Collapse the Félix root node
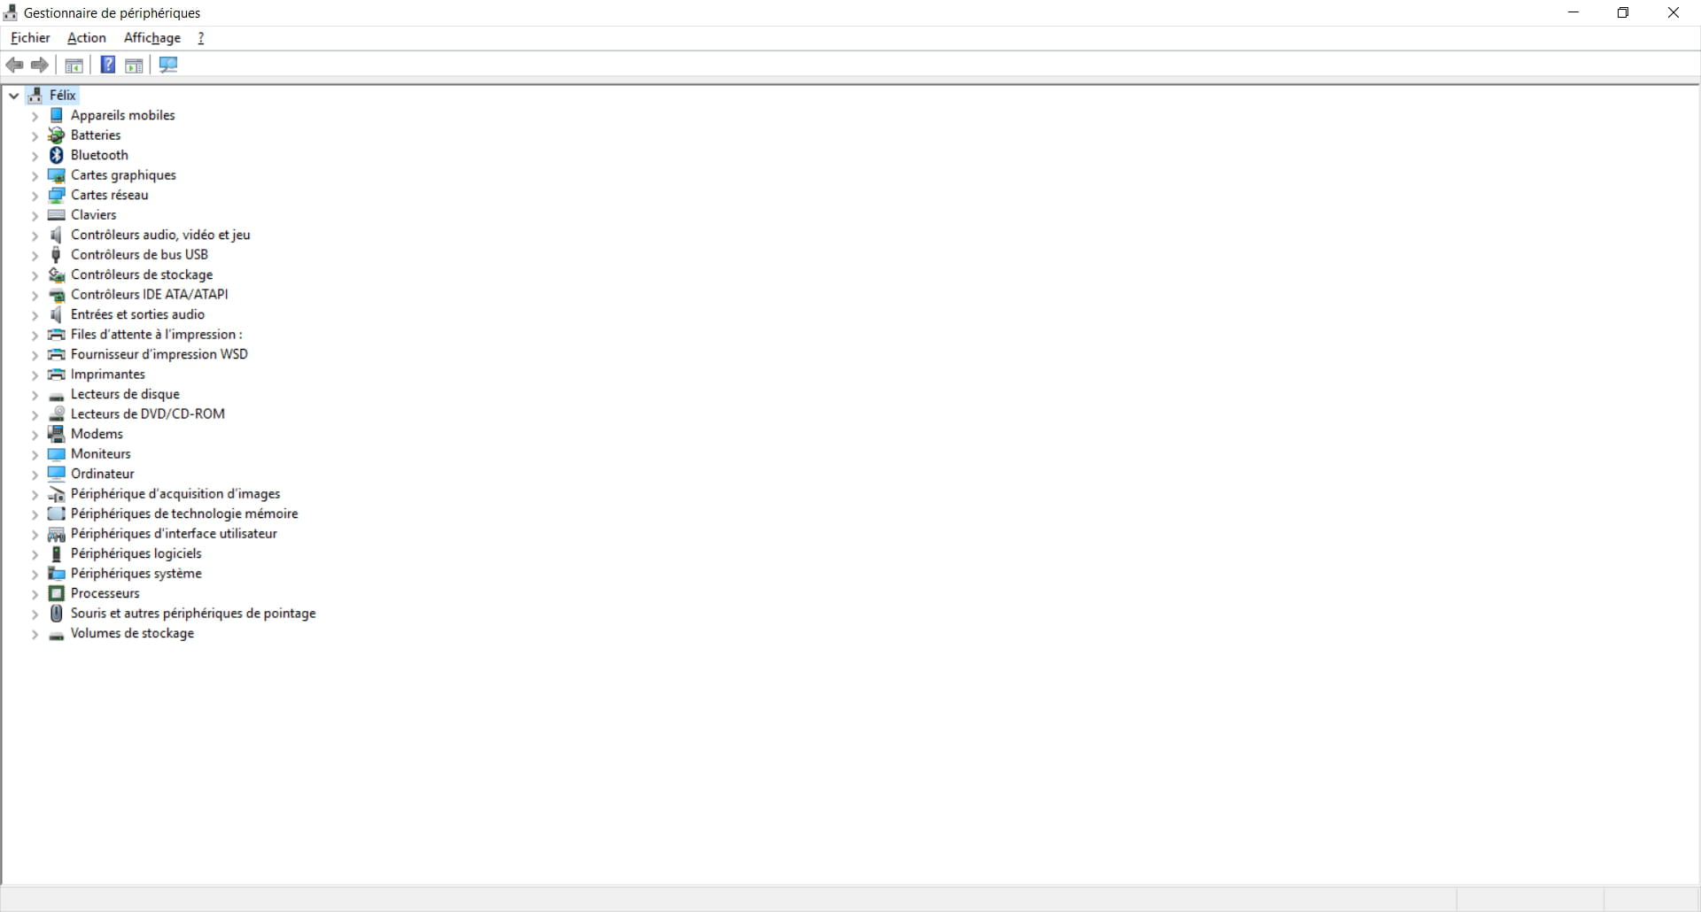The image size is (1701, 912). pyautogui.click(x=14, y=96)
